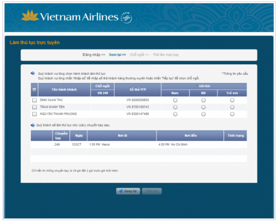
Task: Select Nữ gender for TRAN MANH TIEN
Action: 203,107
